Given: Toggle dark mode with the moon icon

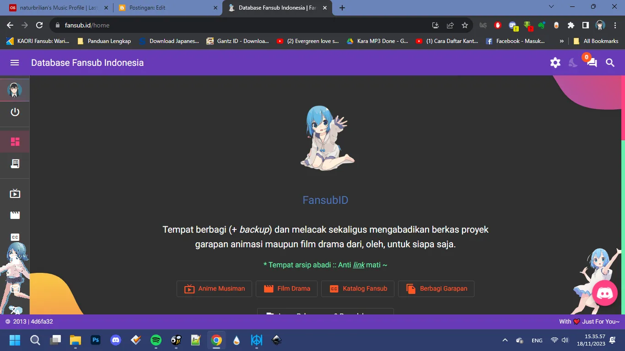Looking at the screenshot, I should (573, 63).
